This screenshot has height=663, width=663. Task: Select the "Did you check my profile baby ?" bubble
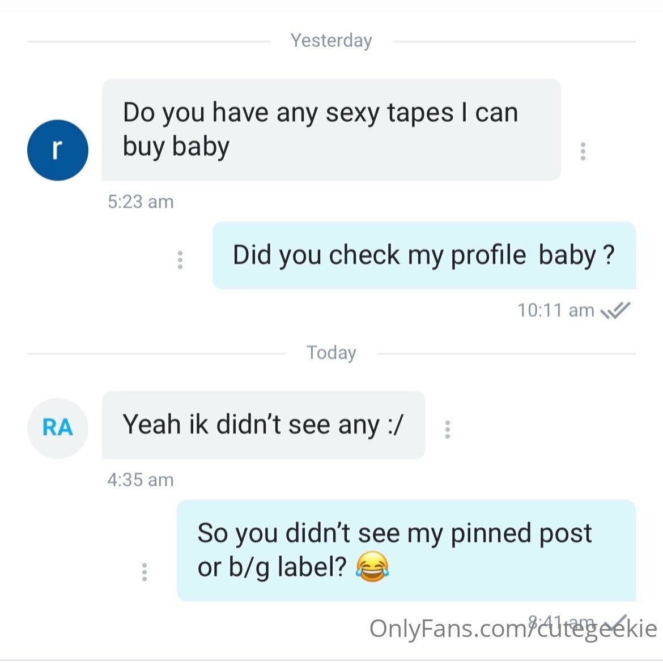pyautogui.click(x=423, y=255)
